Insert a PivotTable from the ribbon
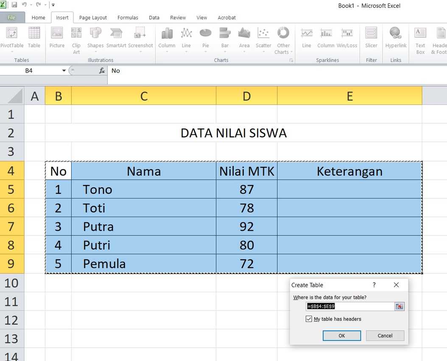The height and width of the screenshot is (361, 447). [12, 39]
